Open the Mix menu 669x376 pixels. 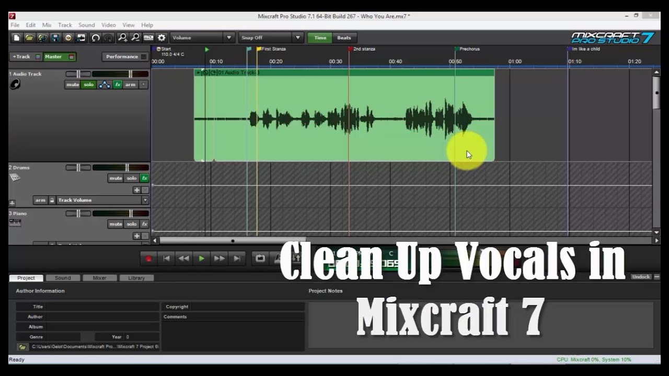[47, 25]
